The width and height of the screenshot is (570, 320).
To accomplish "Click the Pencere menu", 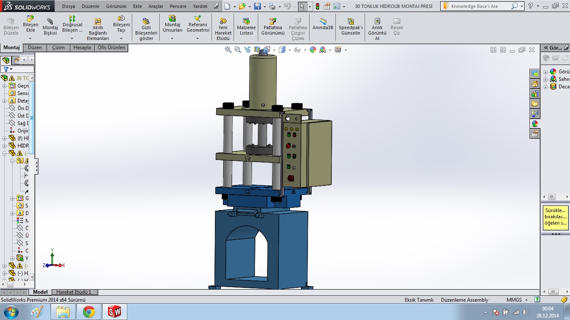I will pos(178,6).
